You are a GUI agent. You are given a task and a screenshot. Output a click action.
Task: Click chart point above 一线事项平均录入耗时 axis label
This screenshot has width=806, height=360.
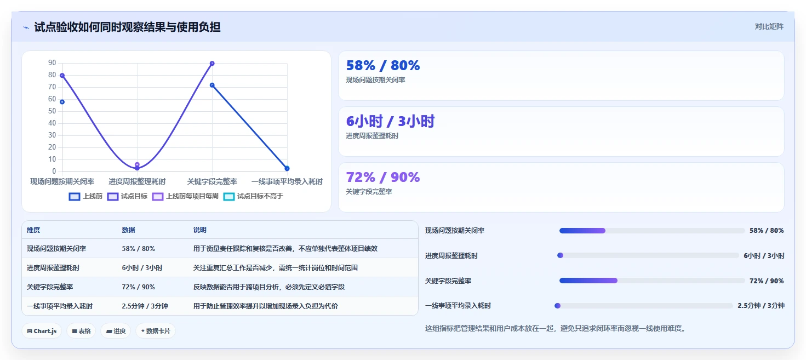[x=287, y=168]
